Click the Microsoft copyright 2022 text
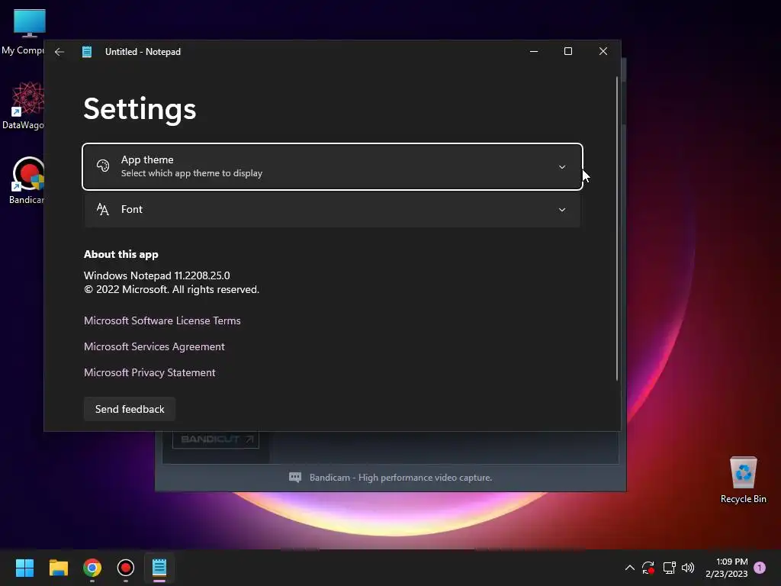The width and height of the screenshot is (781, 586). [x=172, y=289]
